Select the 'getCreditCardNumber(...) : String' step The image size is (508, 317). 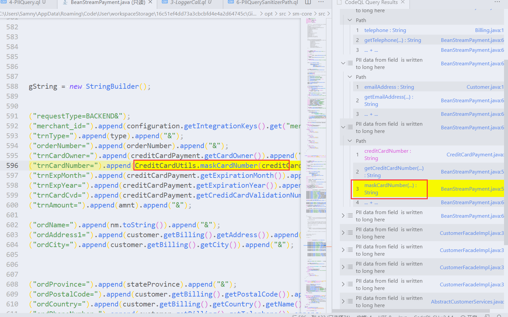394,172
